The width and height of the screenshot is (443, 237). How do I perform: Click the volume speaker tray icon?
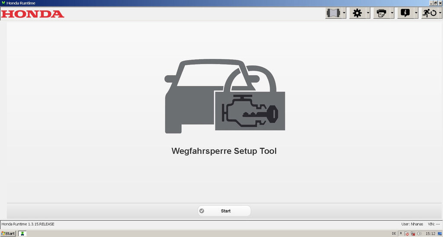tap(419, 234)
